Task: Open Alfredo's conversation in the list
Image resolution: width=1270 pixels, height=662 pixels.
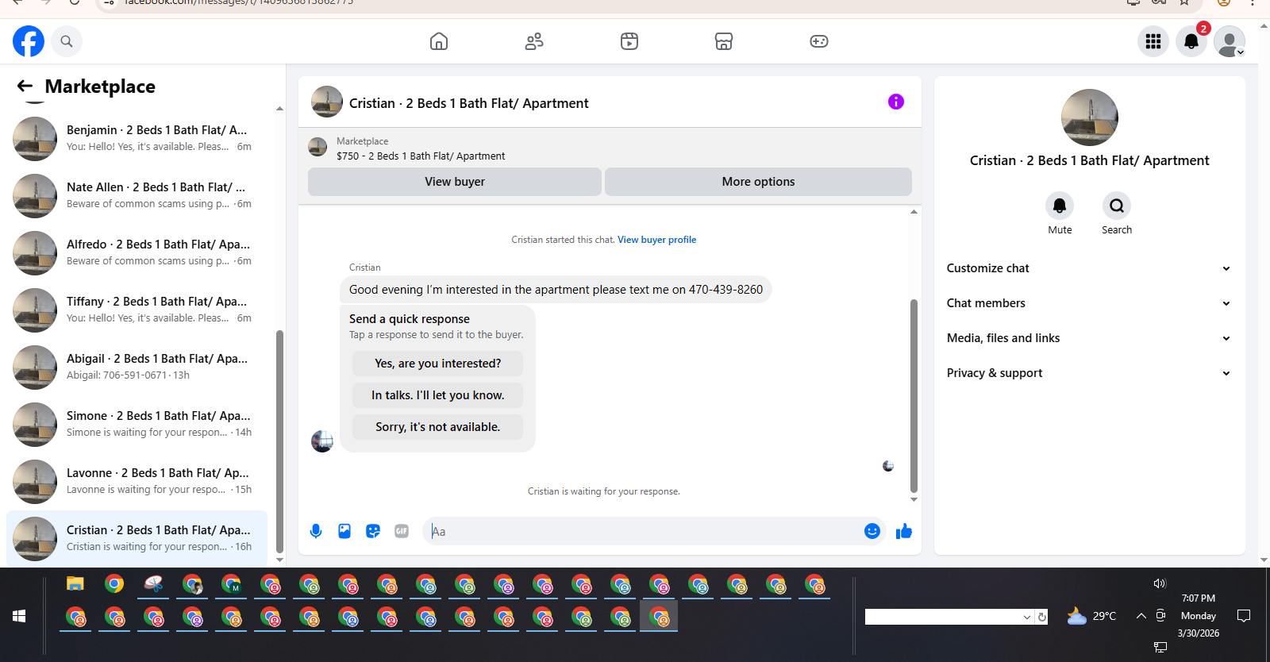Action: [x=137, y=252]
